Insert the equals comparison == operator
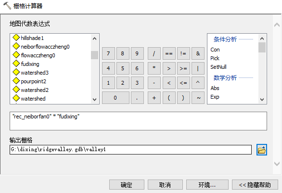The width and height of the screenshot is (282, 193). (x=169, y=53)
